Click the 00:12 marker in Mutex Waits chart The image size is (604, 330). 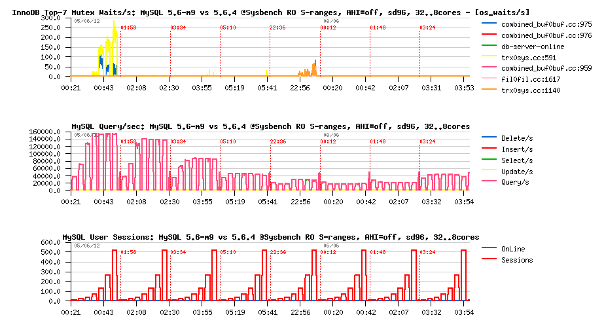pyautogui.click(x=329, y=27)
